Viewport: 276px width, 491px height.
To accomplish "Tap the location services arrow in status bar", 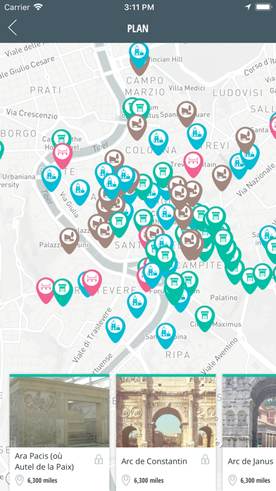I will [x=248, y=7].
